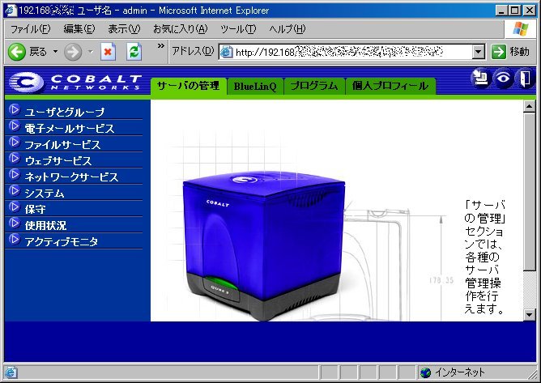Image resolution: width=541 pixels, height=383 pixels.
Task: Click the blue Cobalt Qube server image
Action: (x=263, y=245)
